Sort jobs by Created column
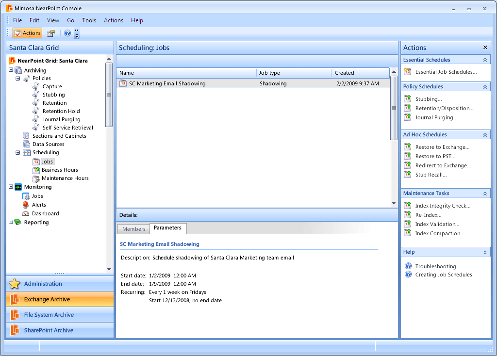Screen dimensions: 497x356 [361, 73]
